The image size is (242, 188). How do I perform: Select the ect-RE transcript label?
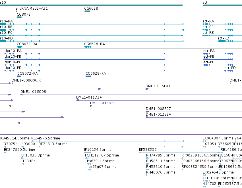pos(208,33)
